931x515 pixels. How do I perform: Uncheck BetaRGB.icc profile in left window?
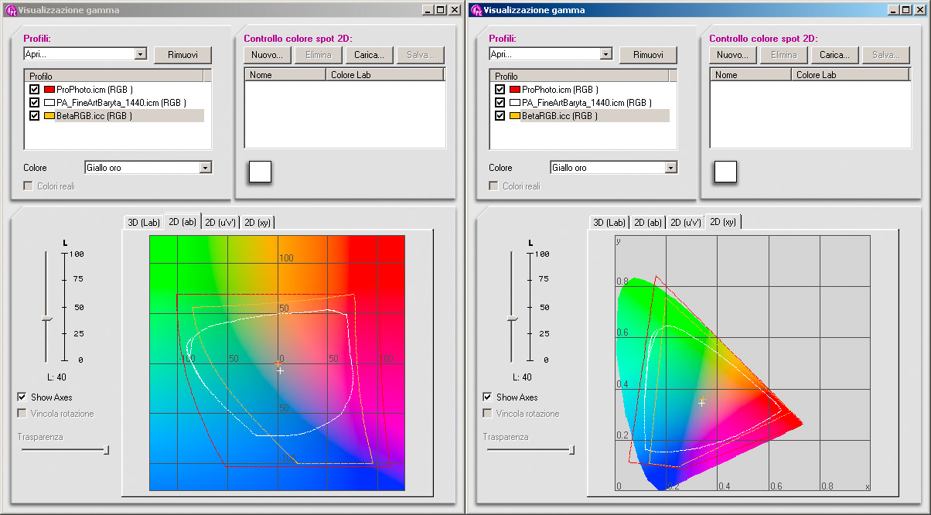(34, 116)
